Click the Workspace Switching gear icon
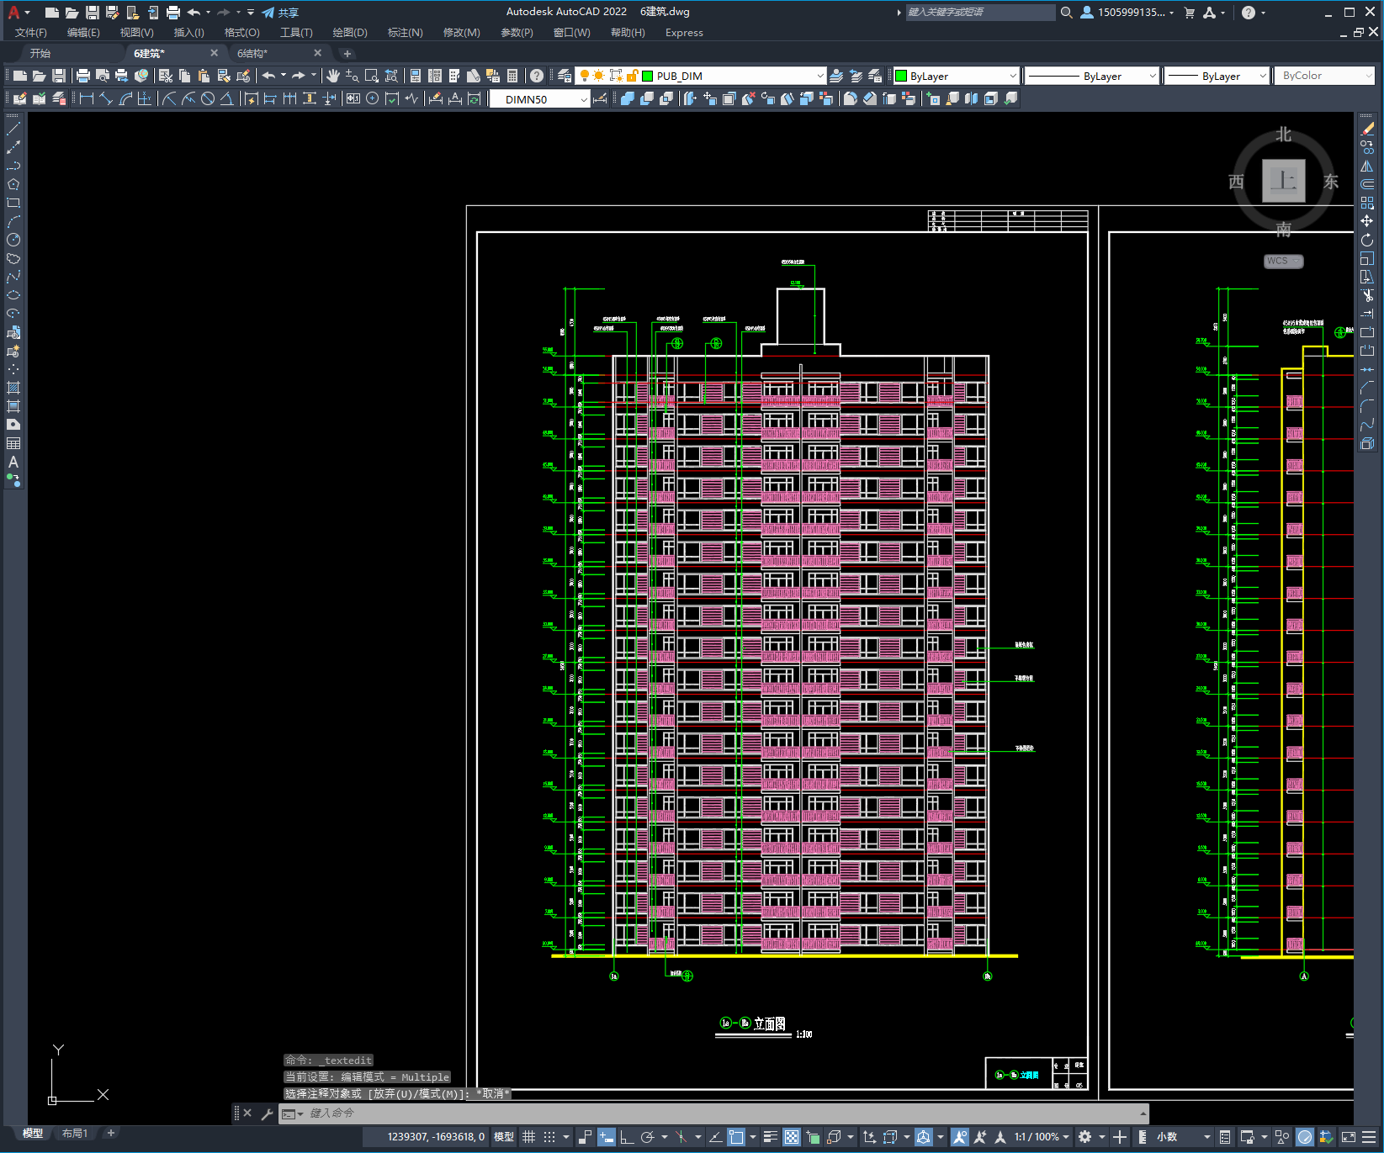 1085,1137
